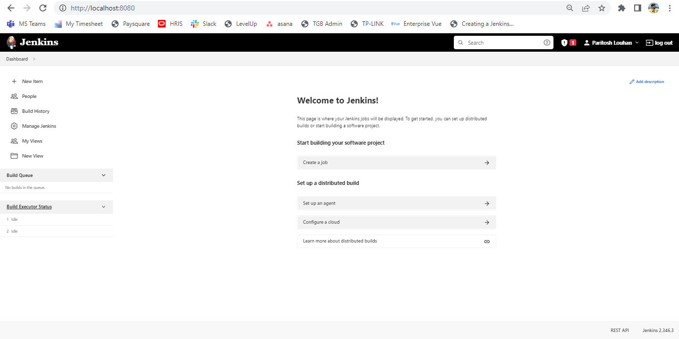The image size is (679, 339).
Task: Click the Dashboard breadcrumb link
Action: coord(16,59)
